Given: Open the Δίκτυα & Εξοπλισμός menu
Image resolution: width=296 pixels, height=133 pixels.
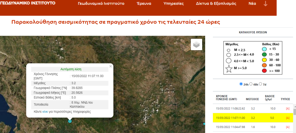Looking at the screenshot, I should point(216,4).
